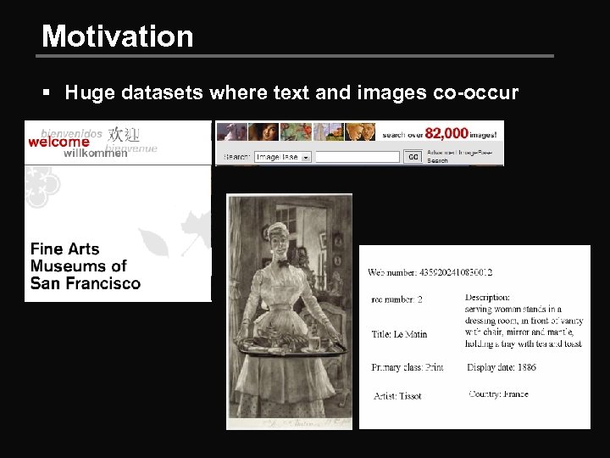The height and width of the screenshot is (458, 610).
Task: Click the '82,000' images count text
Action: click(x=446, y=133)
